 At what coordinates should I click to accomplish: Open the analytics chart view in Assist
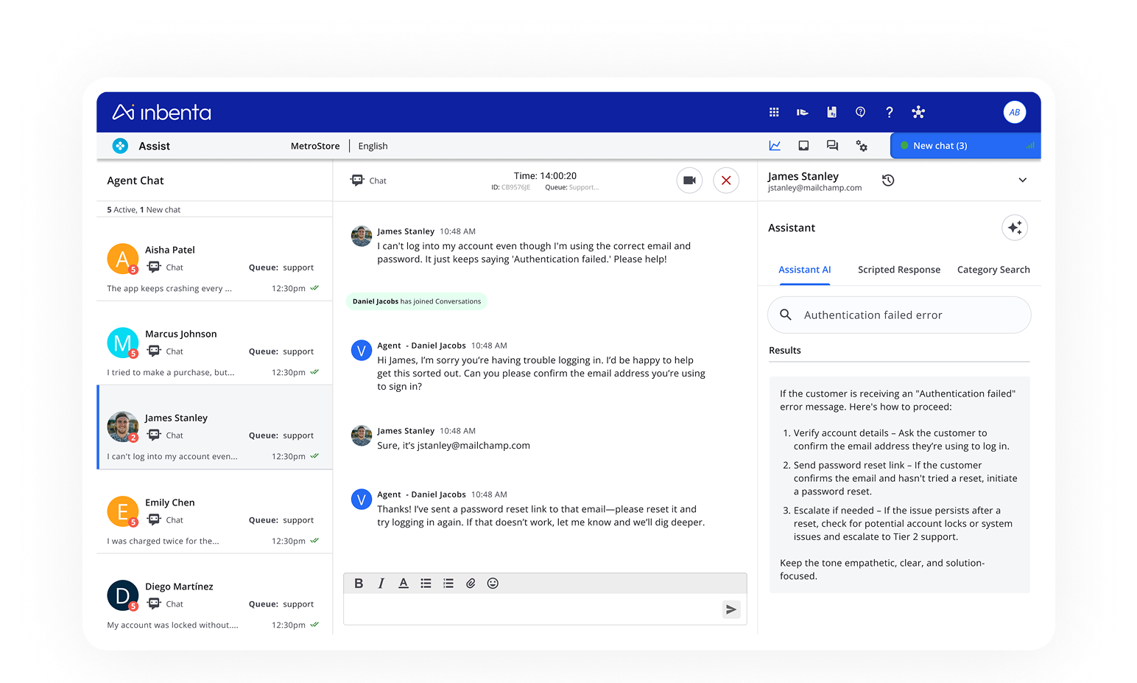(775, 145)
